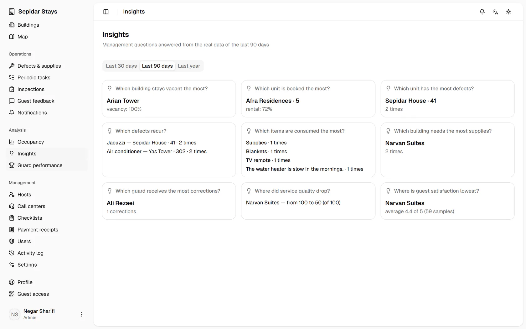Toggle the sidebar panel icon

point(106,12)
